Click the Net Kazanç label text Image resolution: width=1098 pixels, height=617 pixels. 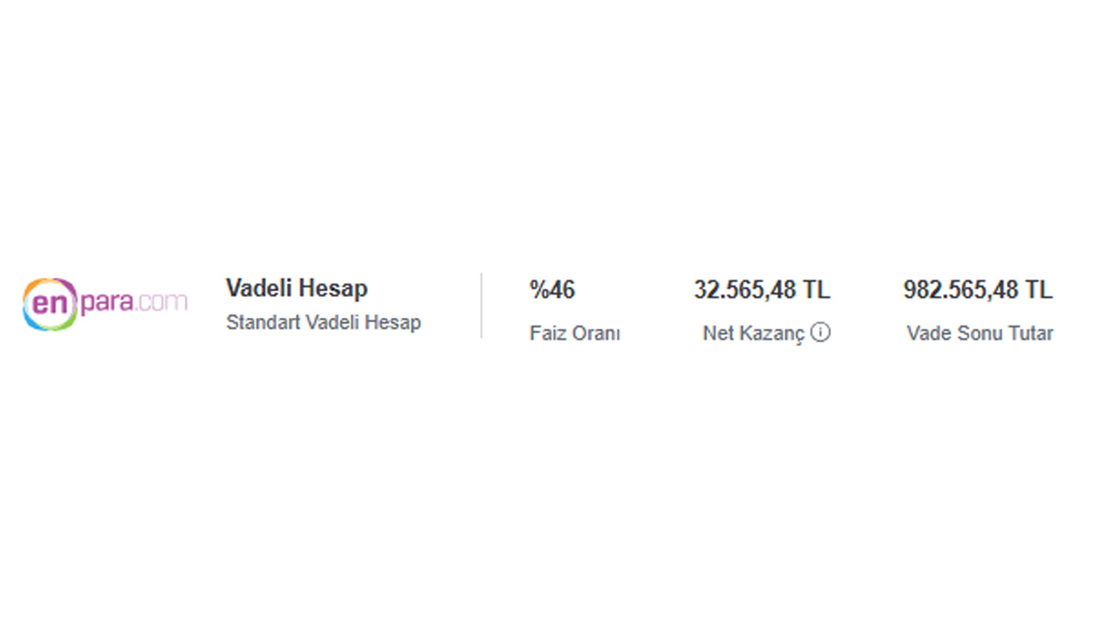(x=754, y=333)
